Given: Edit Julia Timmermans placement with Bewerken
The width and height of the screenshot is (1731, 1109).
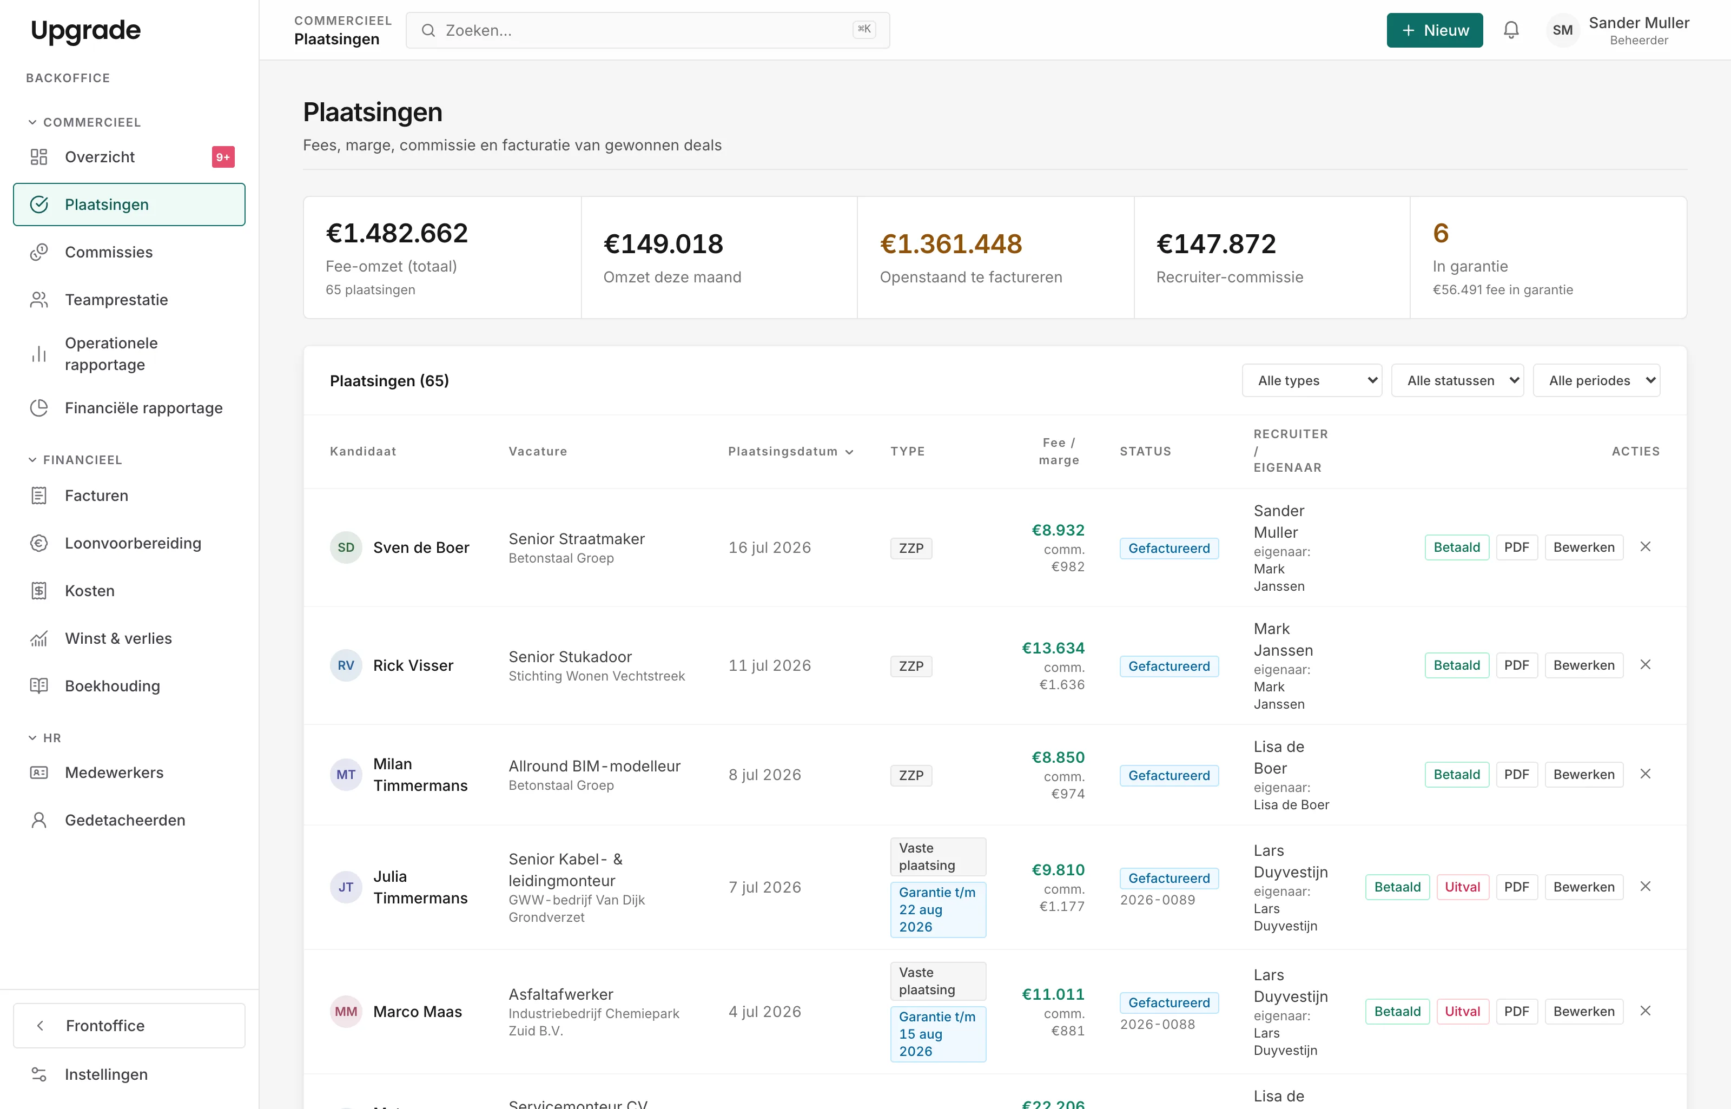Looking at the screenshot, I should pyautogui.click(x=1583, y=887).
